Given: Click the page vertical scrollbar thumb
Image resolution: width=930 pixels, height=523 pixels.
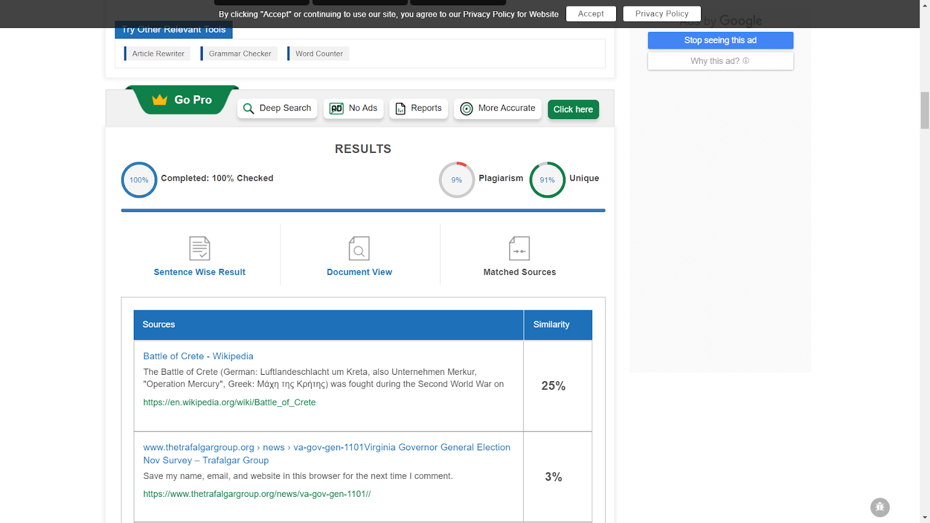Looking at the screenshot, I should [x=925, y=110].
